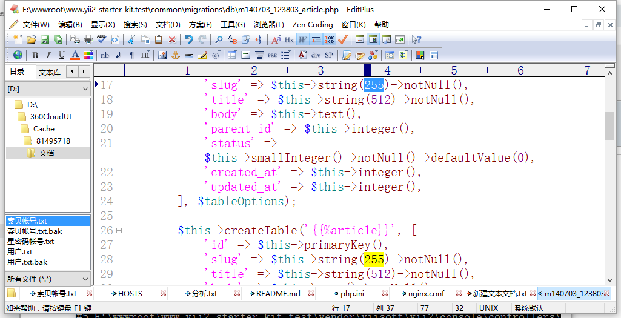Click the SP span tag icon
The width and height of the screenshot is (621, 318).
[329, 55]
